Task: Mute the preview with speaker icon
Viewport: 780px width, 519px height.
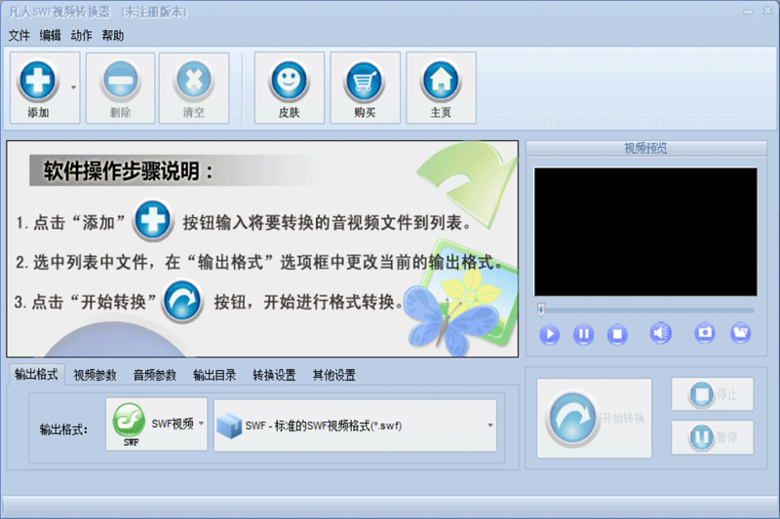Action: tap(661, 333)
